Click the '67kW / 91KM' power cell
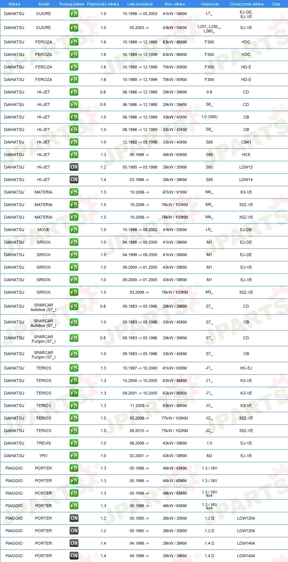Viewport: 288px width, 562px height. point(175,192)
